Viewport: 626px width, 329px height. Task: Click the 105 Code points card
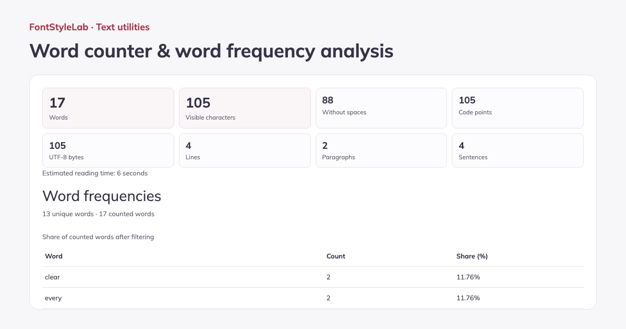tap(517, 108)
